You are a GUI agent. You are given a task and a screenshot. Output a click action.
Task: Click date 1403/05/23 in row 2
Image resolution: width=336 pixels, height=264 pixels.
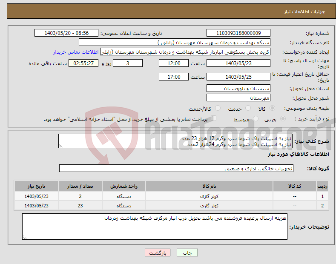(37, 206)
